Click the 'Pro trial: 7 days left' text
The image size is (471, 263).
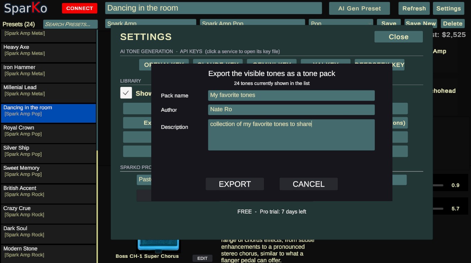pyautogui.click(x=283, y=212)
